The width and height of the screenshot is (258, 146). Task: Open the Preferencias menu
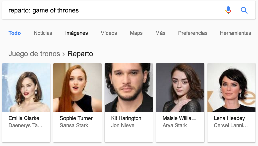[193, 33]
